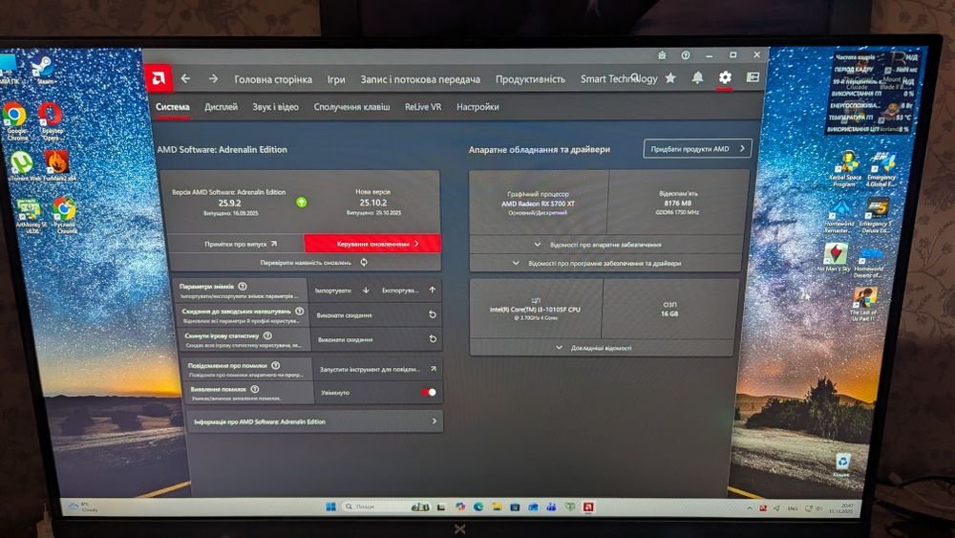The image size is (955, 538).
Task: Switch to Сполучення клавіш sub-tab
Action: click(x=351, y=107)
